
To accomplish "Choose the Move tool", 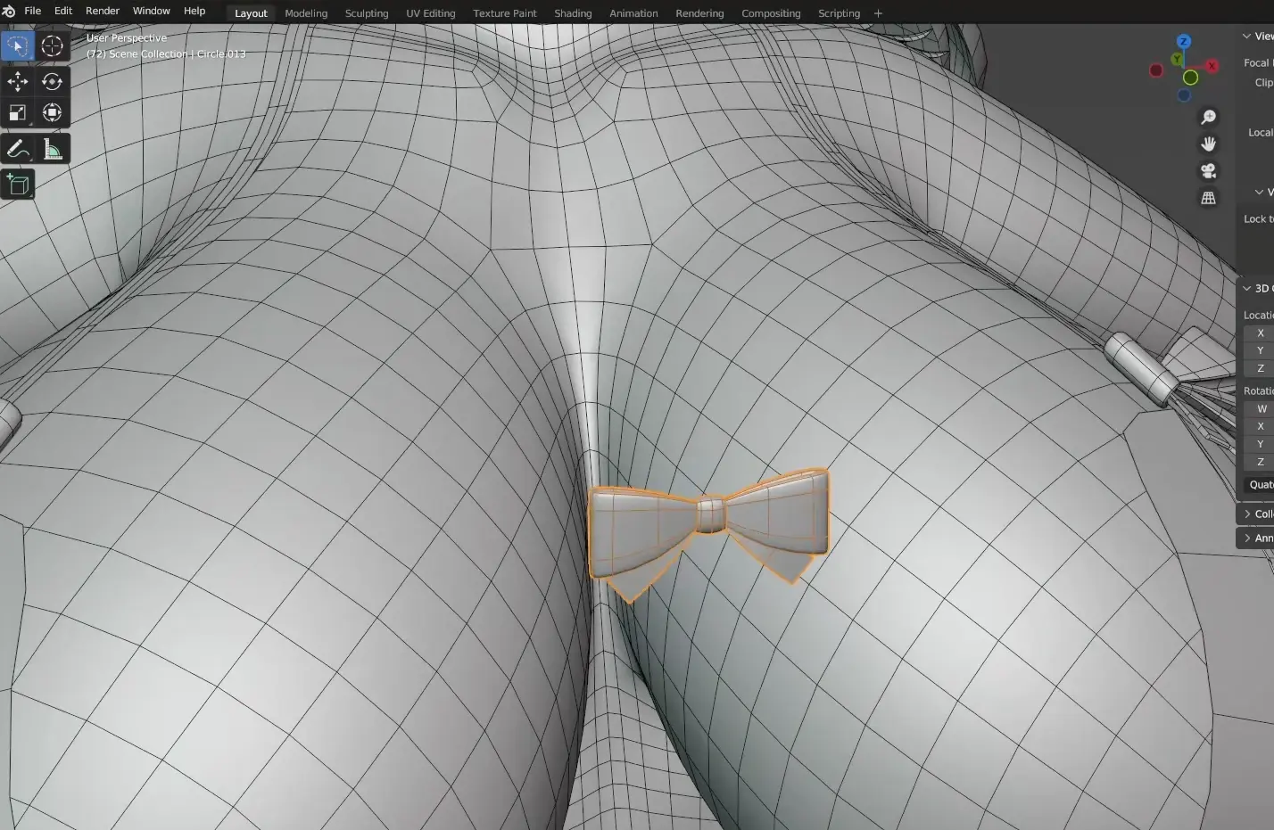I will tap(17, 82).
